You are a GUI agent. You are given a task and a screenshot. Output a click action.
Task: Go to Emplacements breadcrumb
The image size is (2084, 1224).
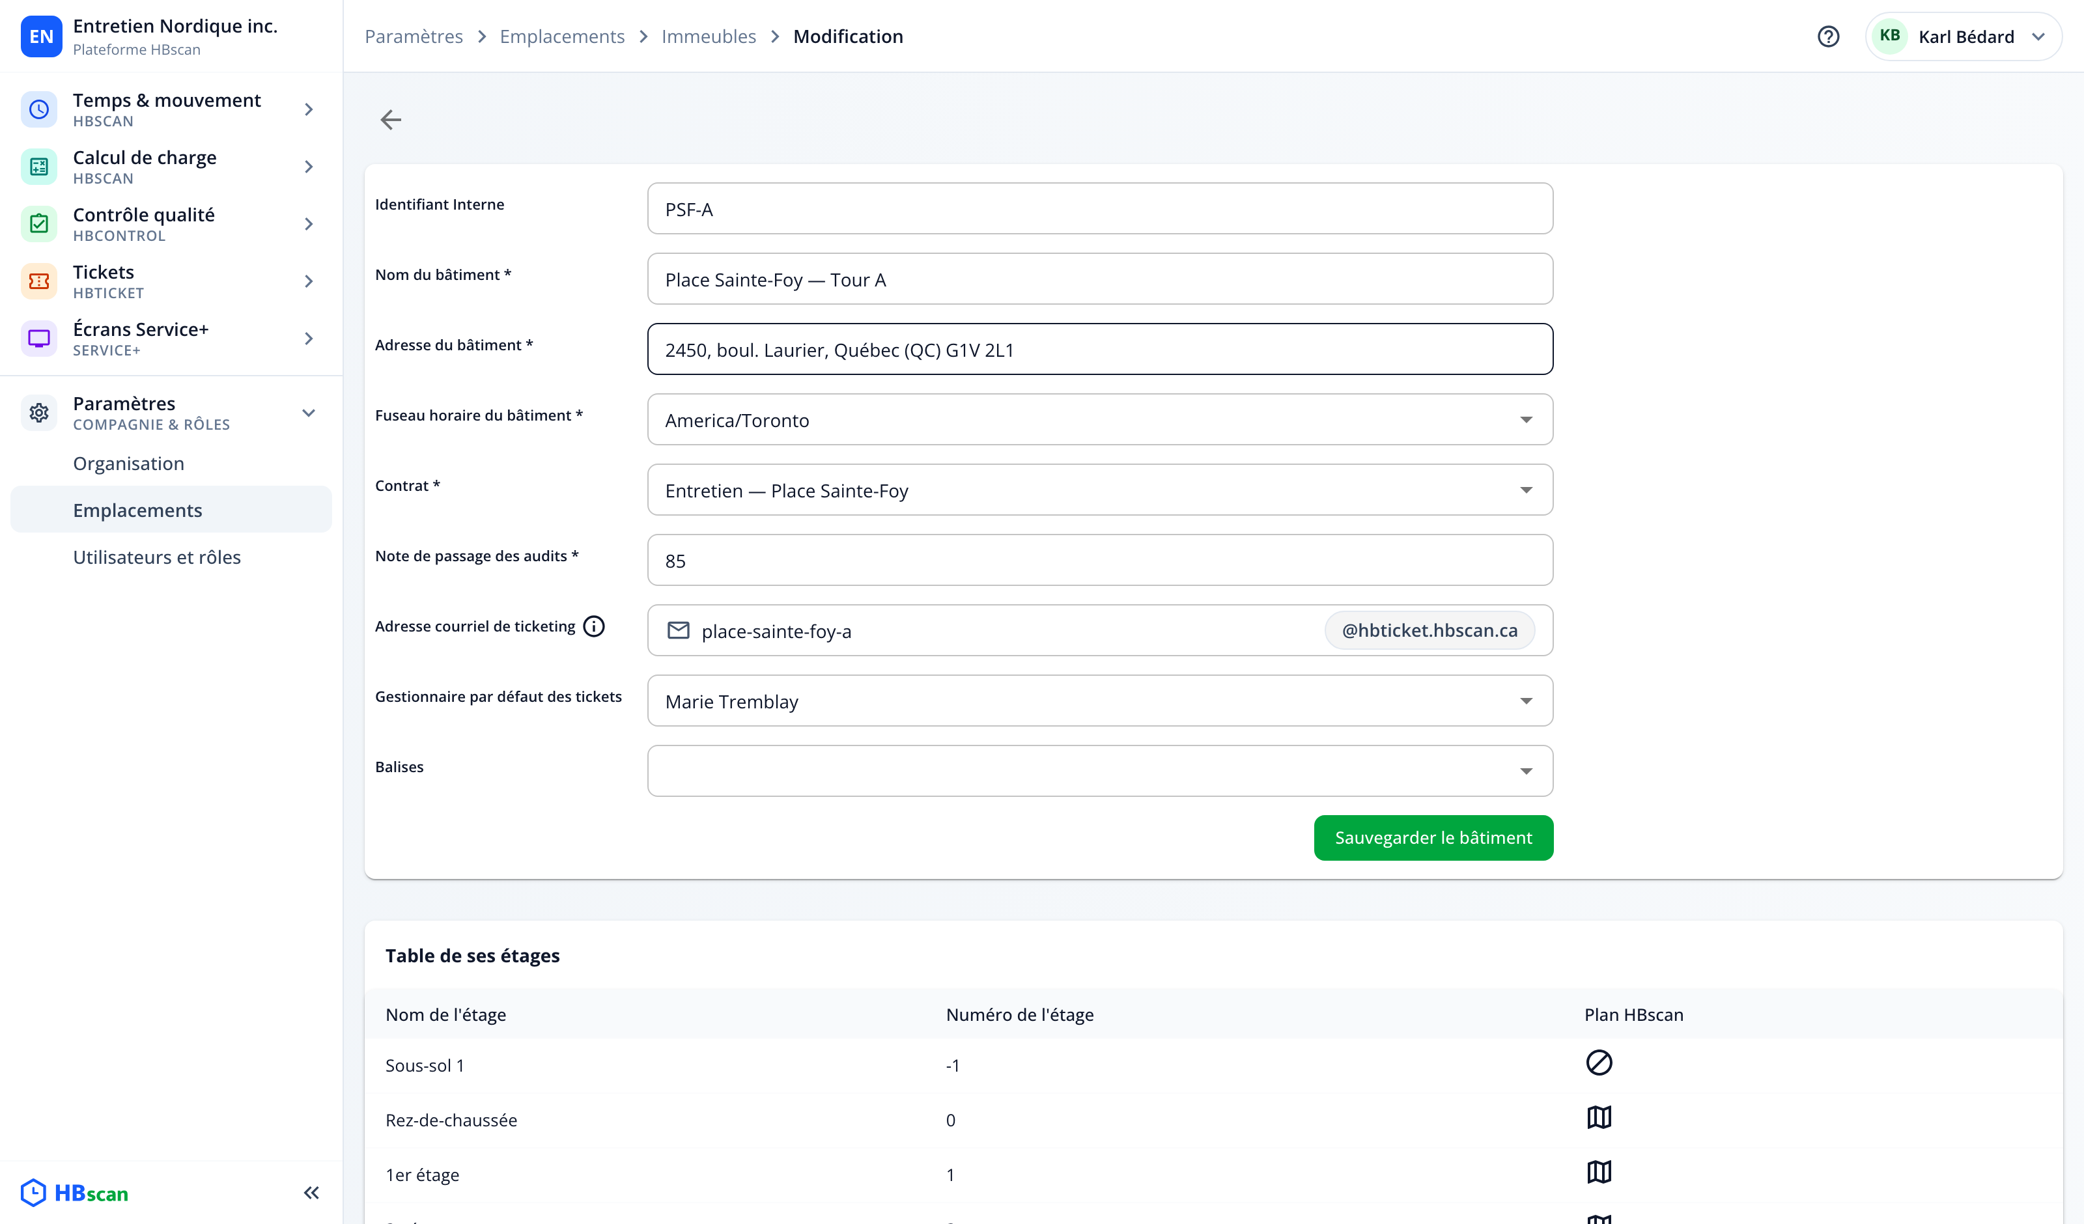coord(561,36)
